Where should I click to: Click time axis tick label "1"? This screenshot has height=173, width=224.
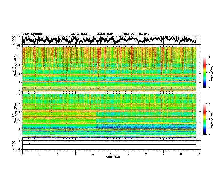point(40,154)
